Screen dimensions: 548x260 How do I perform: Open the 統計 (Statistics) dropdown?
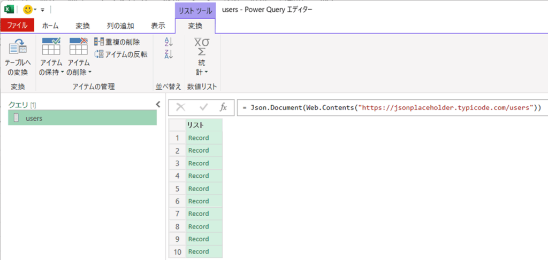point(202,58)
